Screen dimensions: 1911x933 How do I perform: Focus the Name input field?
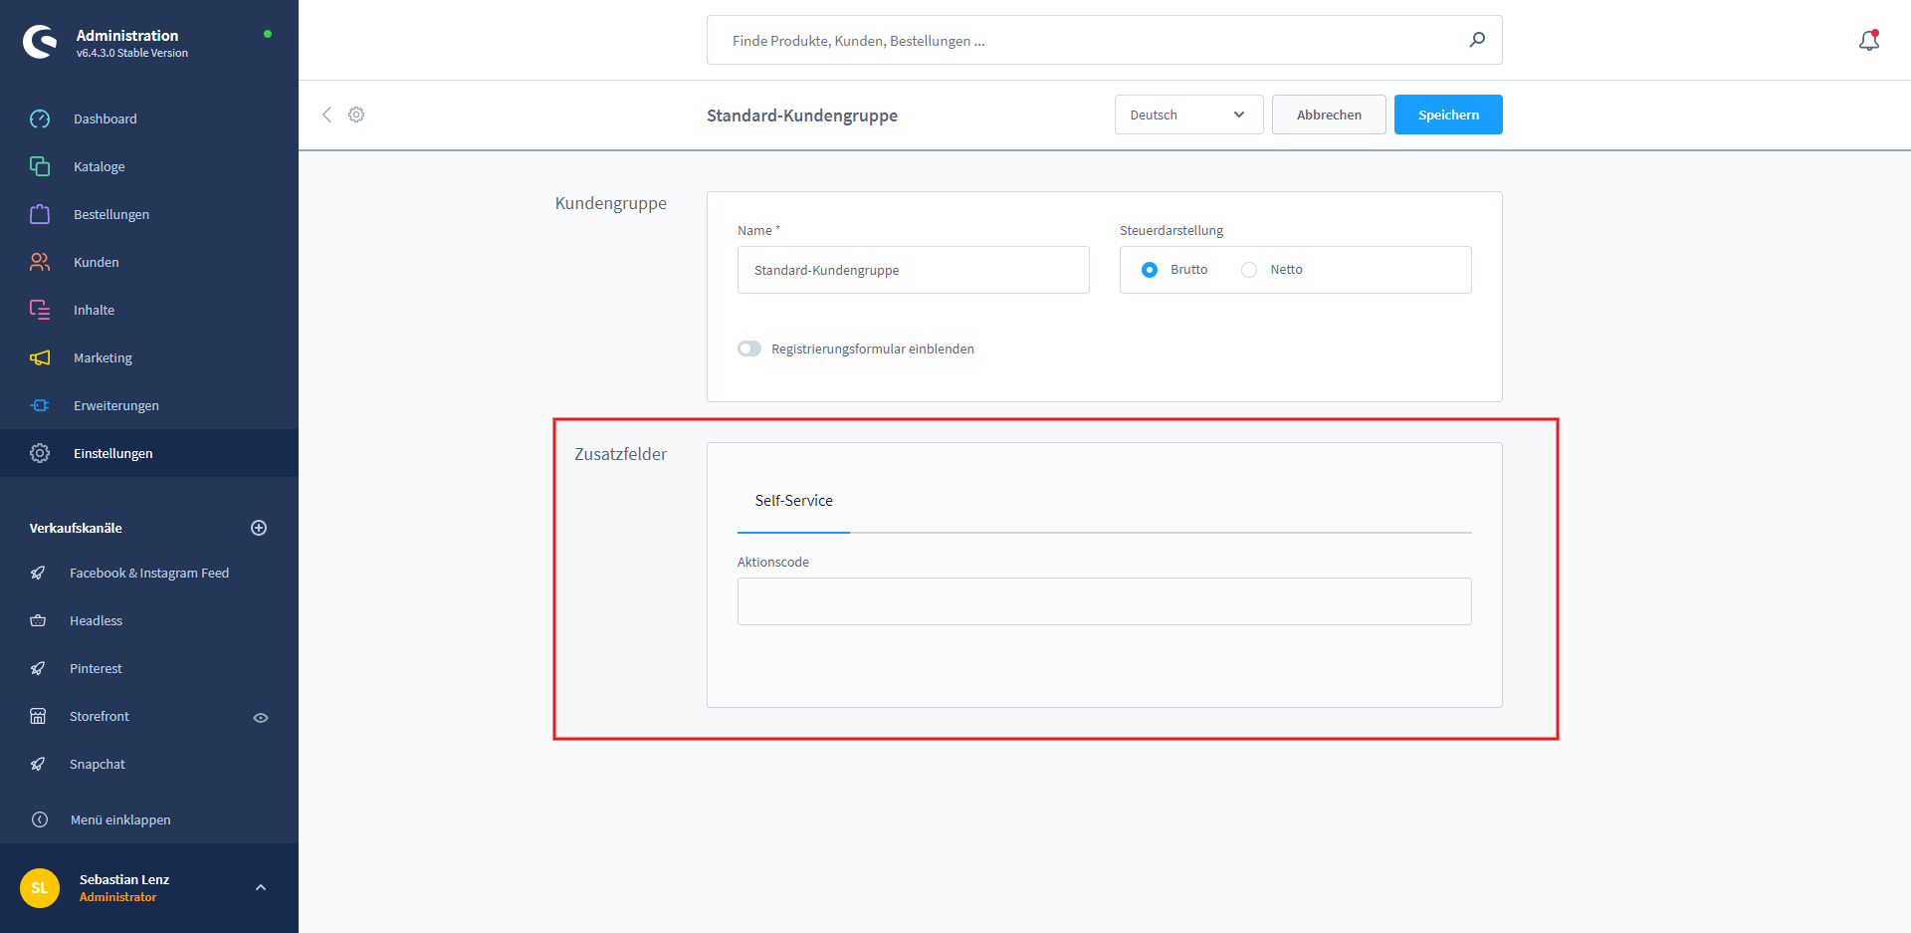914,270
